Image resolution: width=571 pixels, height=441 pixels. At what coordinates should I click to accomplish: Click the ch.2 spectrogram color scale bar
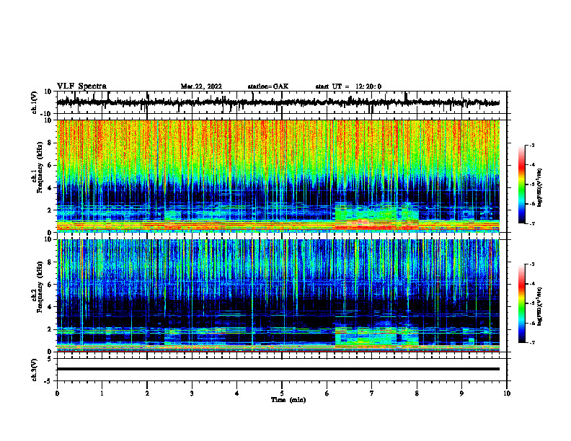coord(522,303)
